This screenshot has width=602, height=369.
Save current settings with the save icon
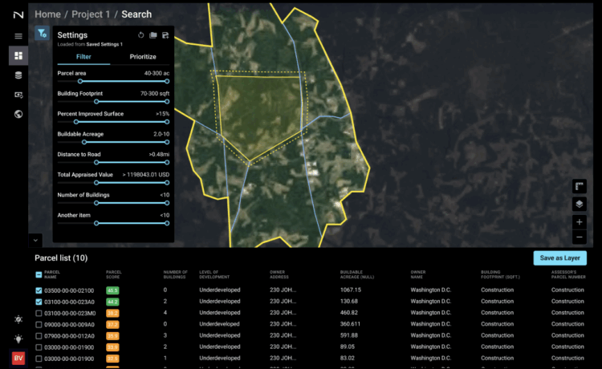(165, 35)
